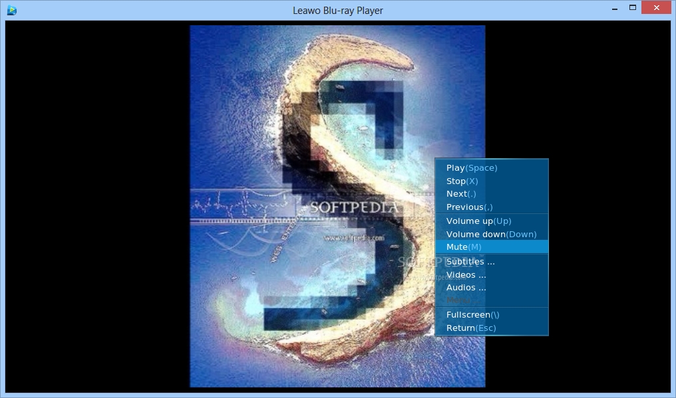Open the Videos ... submenu

point(492,274)
